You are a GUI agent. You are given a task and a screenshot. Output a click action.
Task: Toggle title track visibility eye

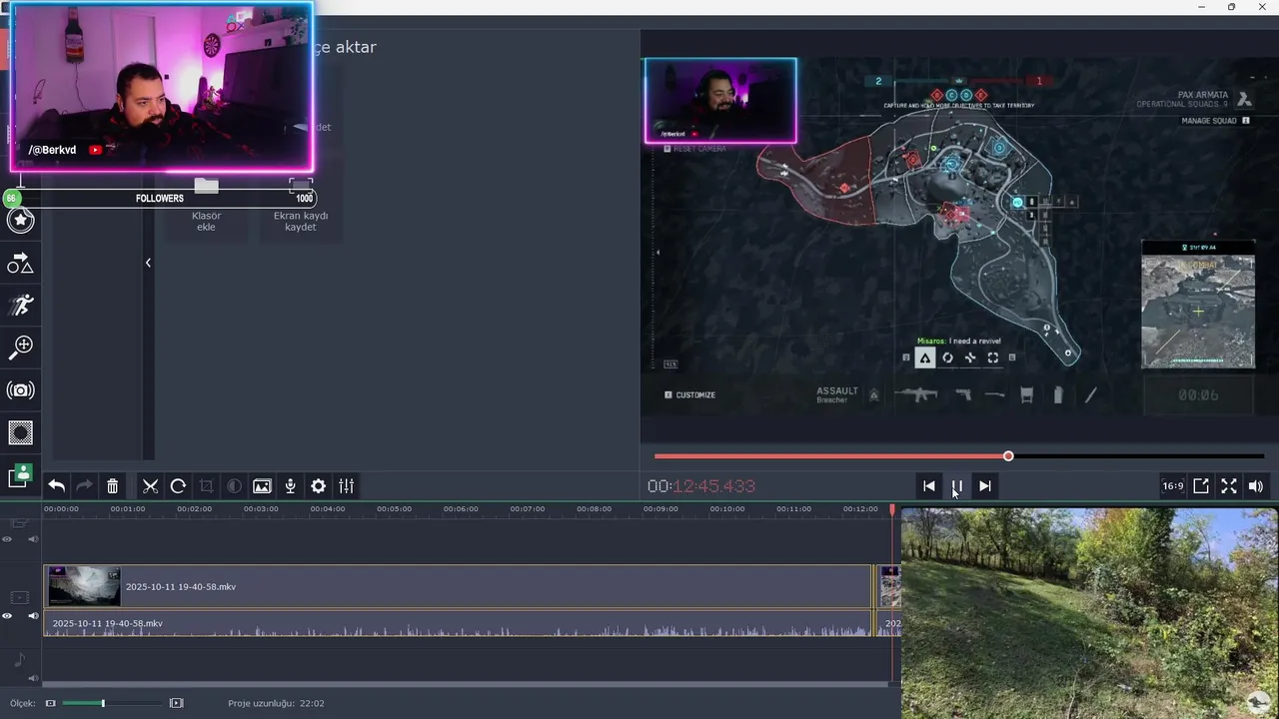pos(7,539)
